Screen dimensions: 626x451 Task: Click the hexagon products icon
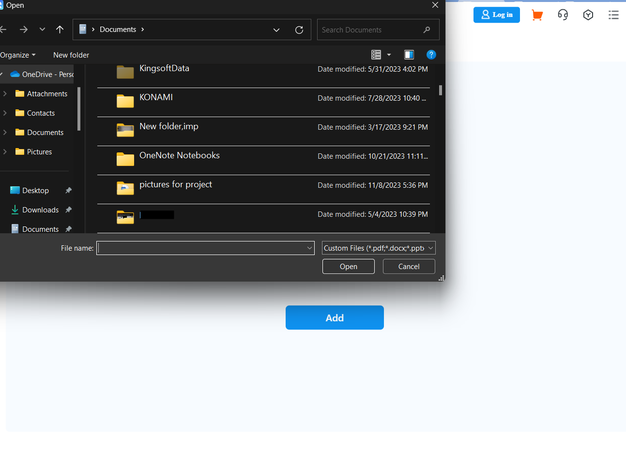[588, 15]
